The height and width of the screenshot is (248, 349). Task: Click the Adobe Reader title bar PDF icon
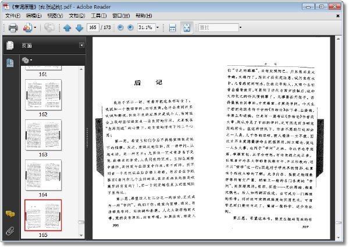pyautogui.click(x=6, y=6)
